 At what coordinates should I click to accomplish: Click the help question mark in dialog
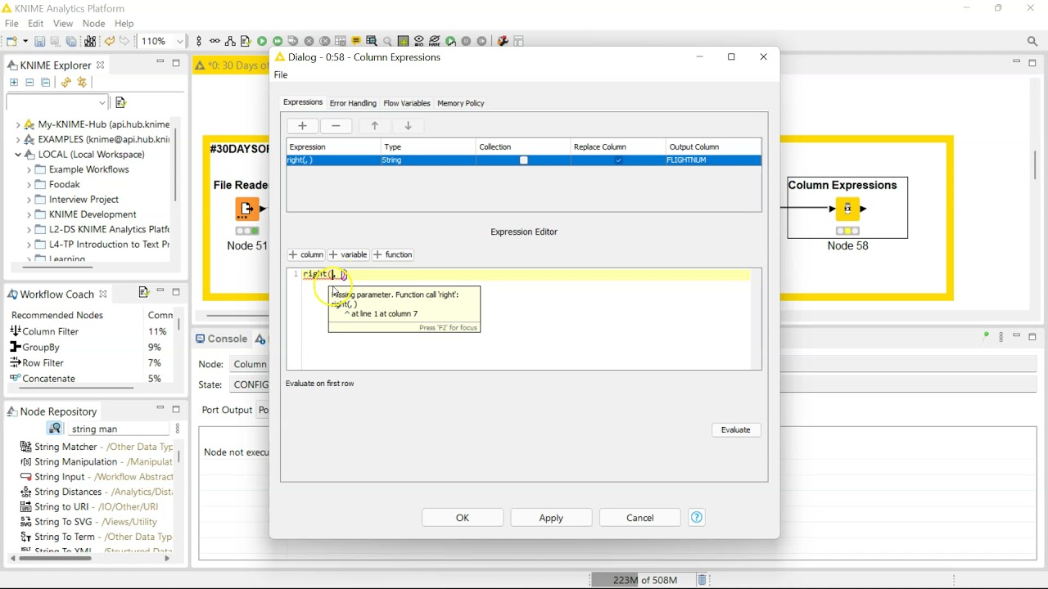697,517
